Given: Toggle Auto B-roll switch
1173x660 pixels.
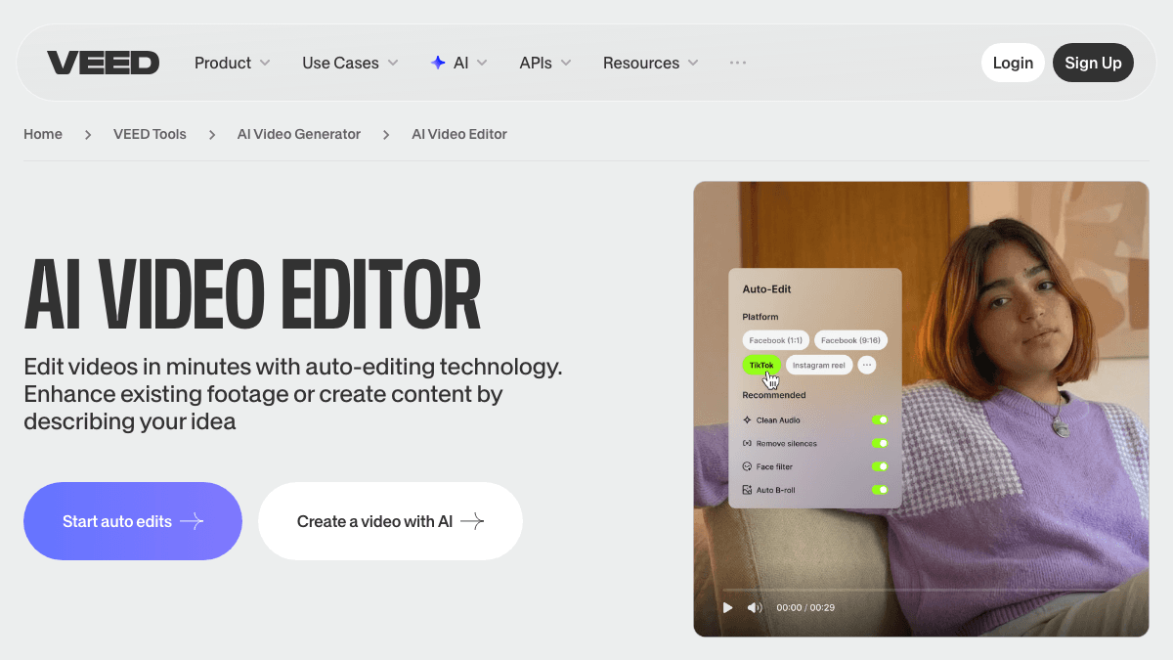Looking at the screenshot, I should (880, 490).
